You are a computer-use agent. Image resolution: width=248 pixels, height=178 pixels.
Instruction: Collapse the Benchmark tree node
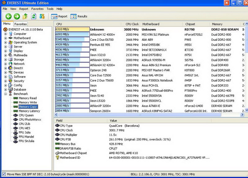coord(6,94)
